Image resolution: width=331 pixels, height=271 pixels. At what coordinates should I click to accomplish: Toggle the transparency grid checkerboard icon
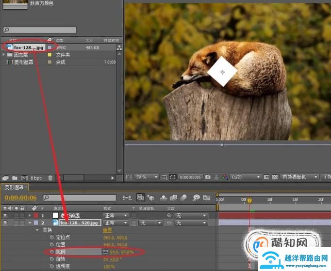pyautogui.click(x=275, y=177)
